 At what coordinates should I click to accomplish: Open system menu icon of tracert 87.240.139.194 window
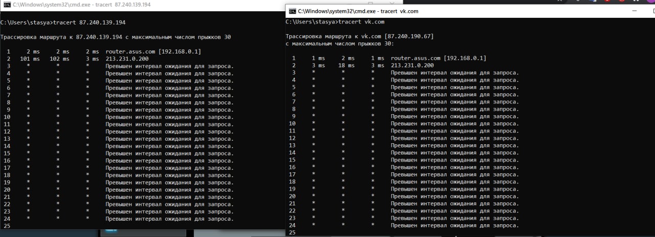tap(6, 4)
